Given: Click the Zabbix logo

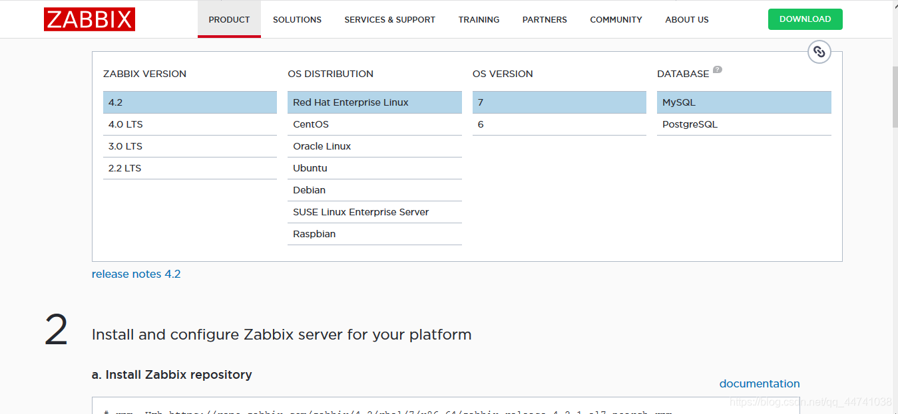Looking at the screenshot, I should [89, 19].
